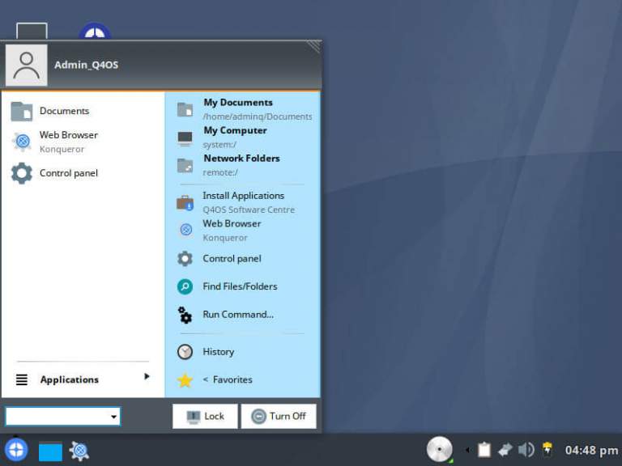Click the Install Applications briefcase icon

pos(185,202)
